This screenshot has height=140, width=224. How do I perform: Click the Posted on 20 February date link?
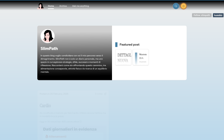(54, 94)
